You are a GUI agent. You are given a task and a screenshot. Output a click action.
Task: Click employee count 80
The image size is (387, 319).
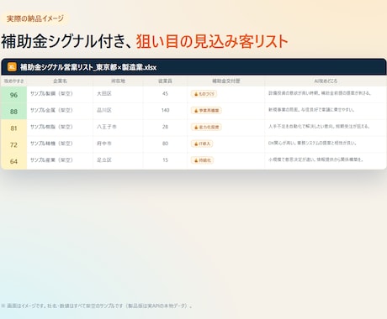click(165, 144)
